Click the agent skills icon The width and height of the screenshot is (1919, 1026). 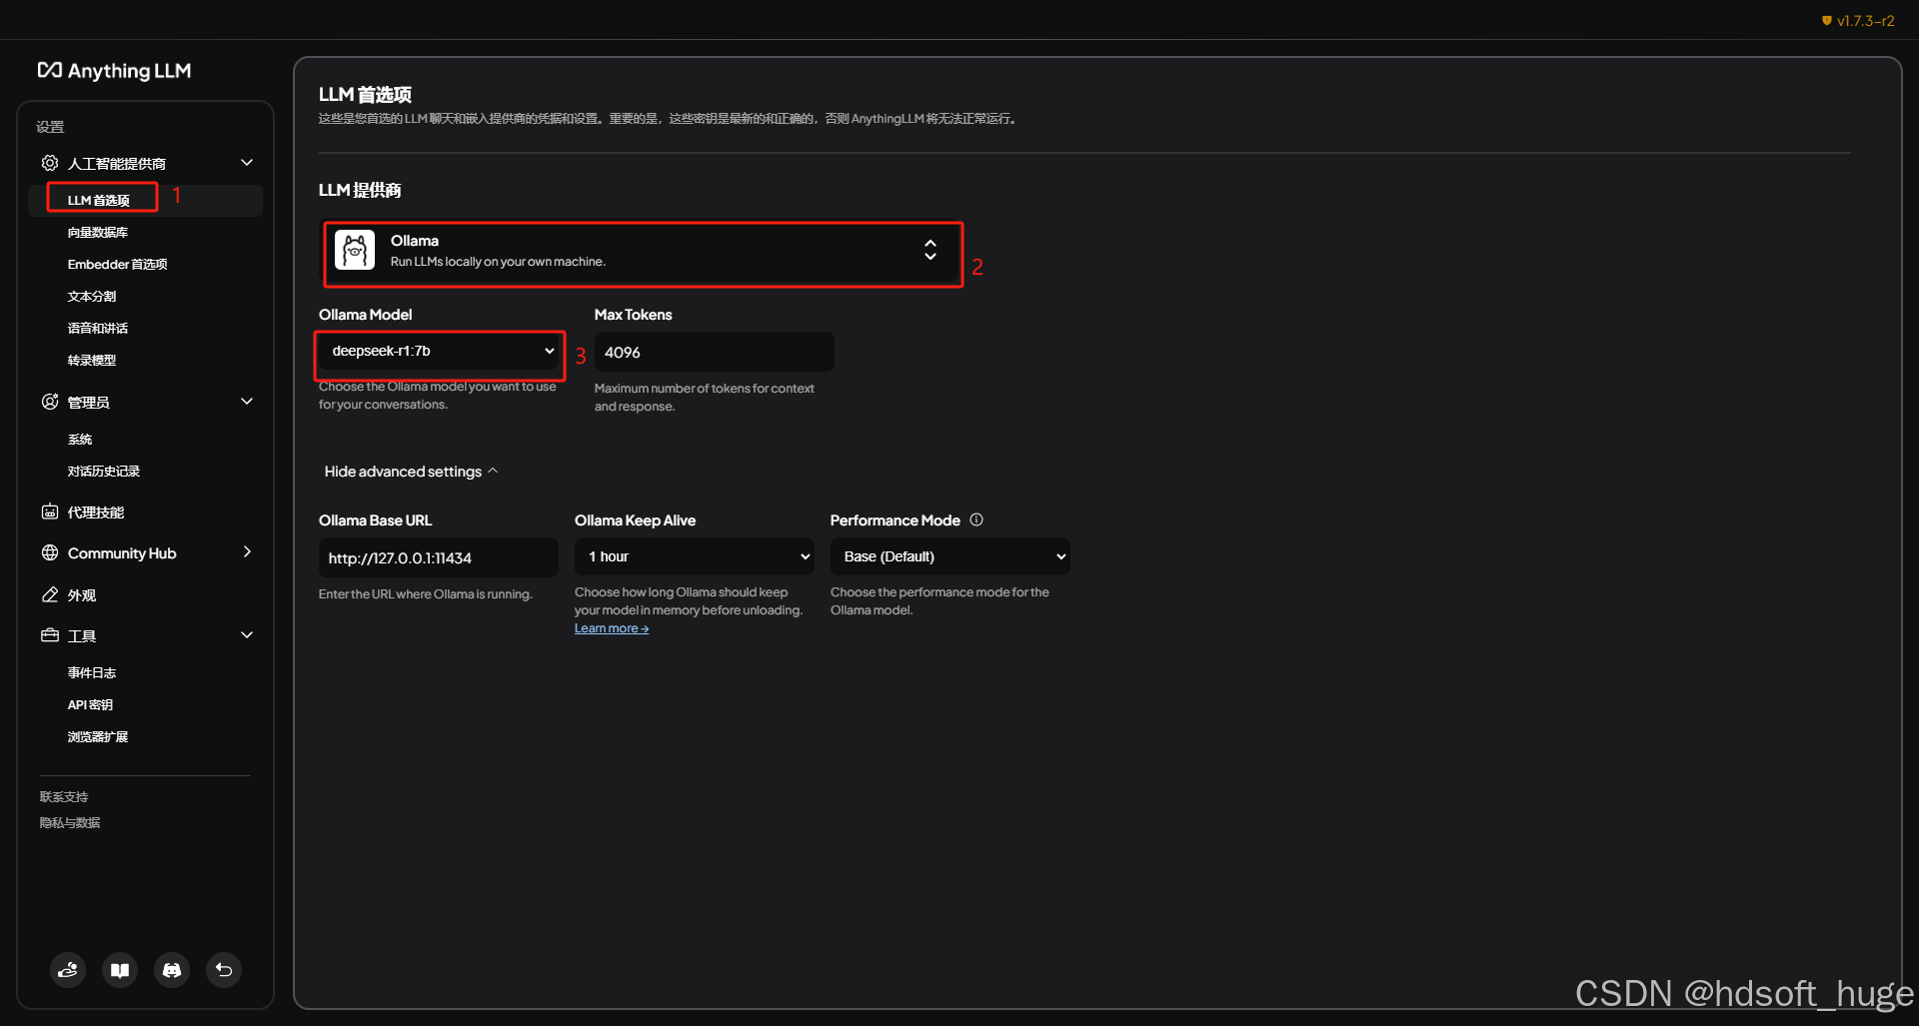(50, 512)
